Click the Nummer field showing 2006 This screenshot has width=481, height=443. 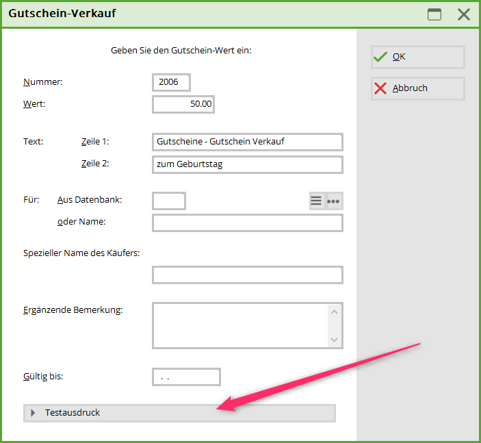point(171,82)
